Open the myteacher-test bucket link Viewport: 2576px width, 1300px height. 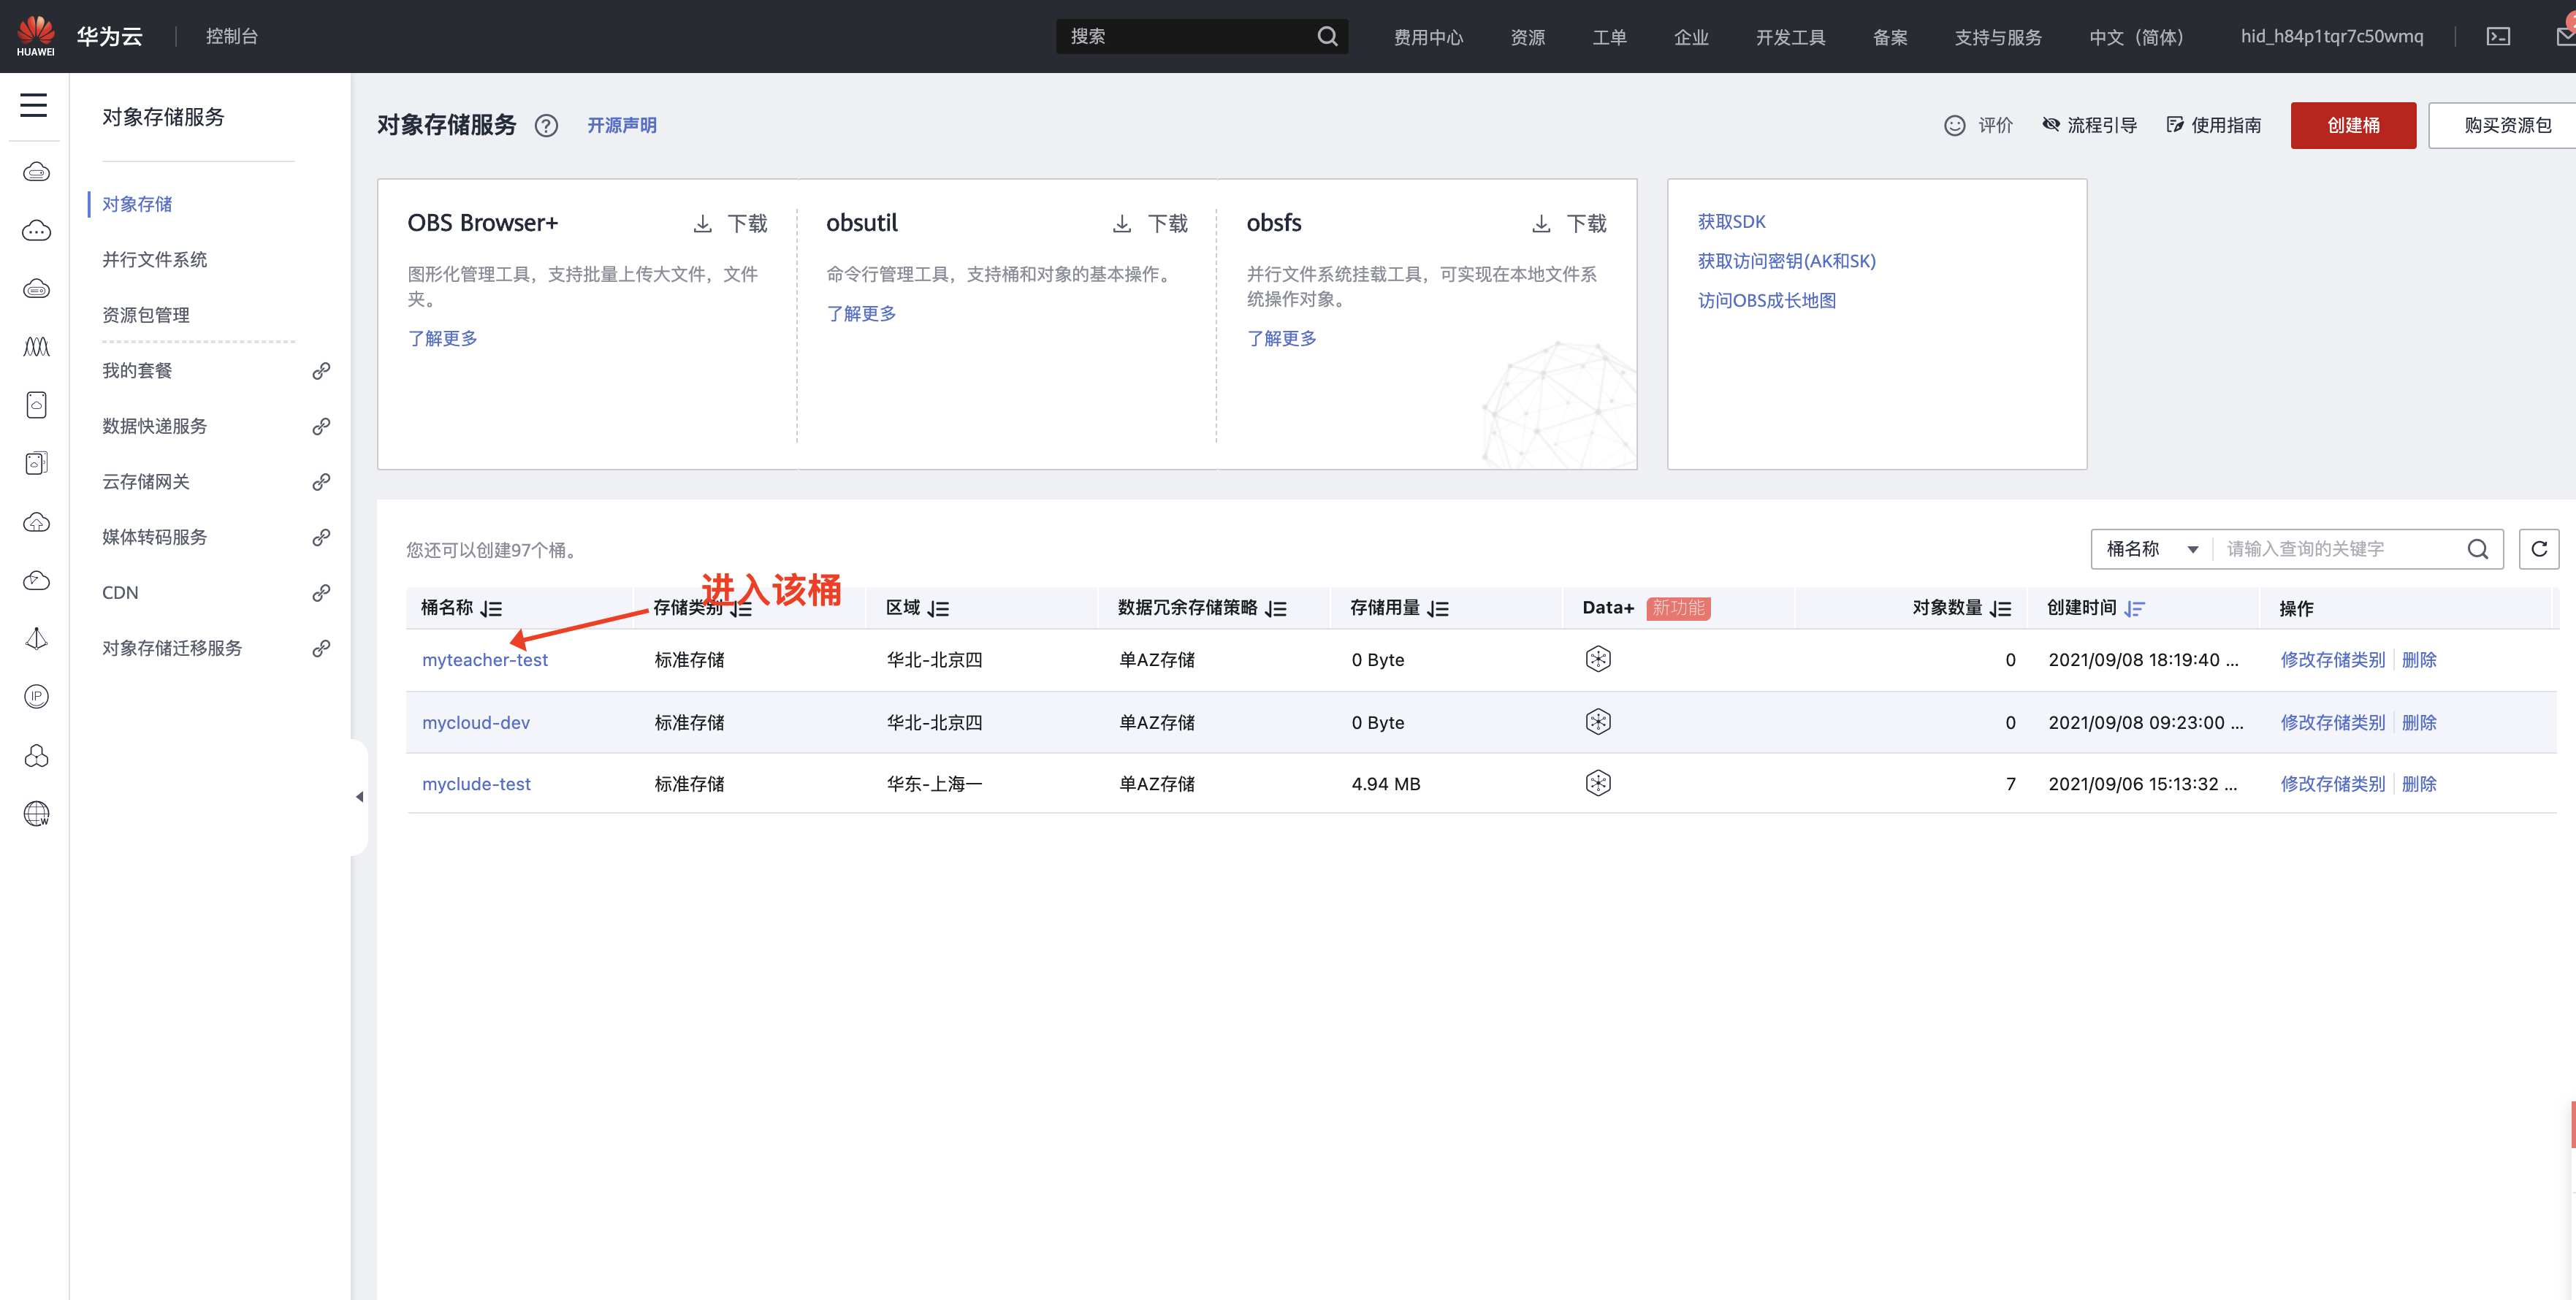(485, 659)
